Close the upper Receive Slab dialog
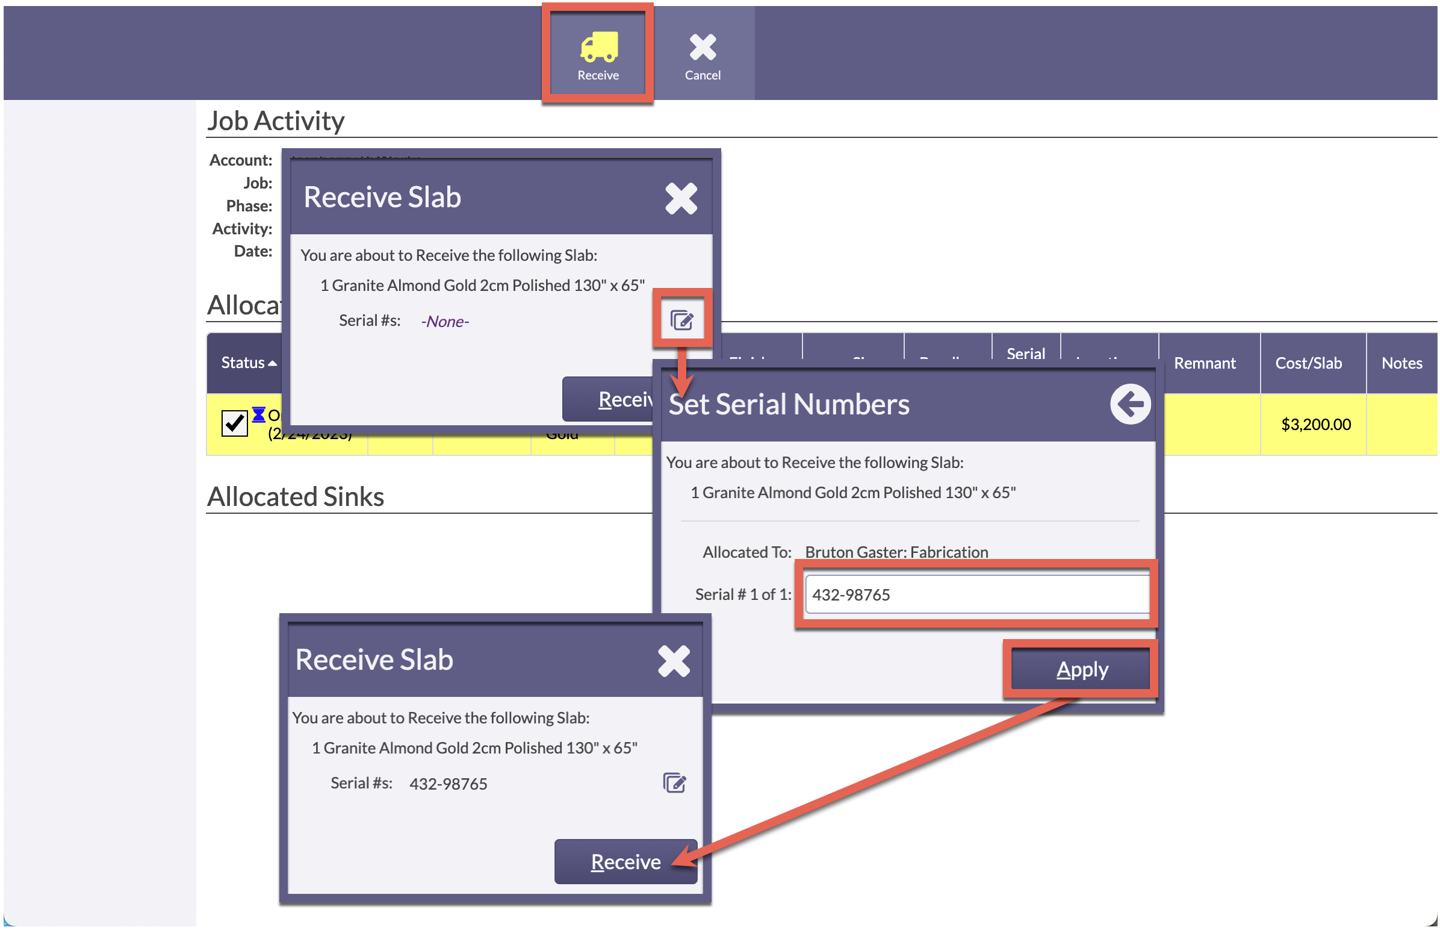Screen dimensions: 1440x930 [x=681, y=199]
